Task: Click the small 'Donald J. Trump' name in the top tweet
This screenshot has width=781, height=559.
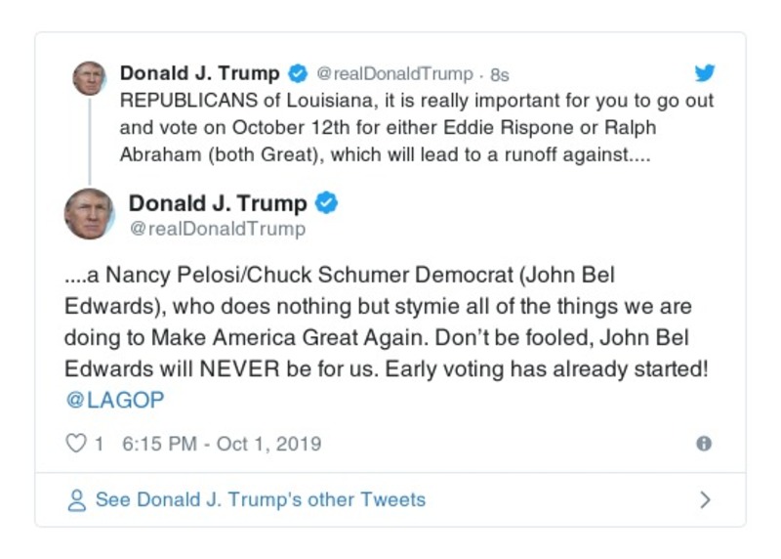Action: click(199, 73)
